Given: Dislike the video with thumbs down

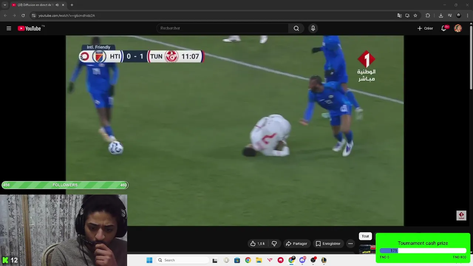Looking at the screenshot, I should 274,243.
